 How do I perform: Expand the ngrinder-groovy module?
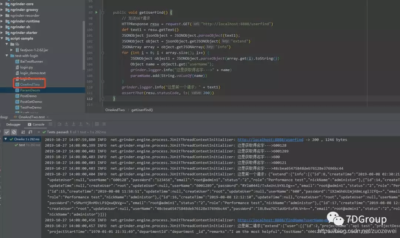pyautogui.click(x=2, y=10)
